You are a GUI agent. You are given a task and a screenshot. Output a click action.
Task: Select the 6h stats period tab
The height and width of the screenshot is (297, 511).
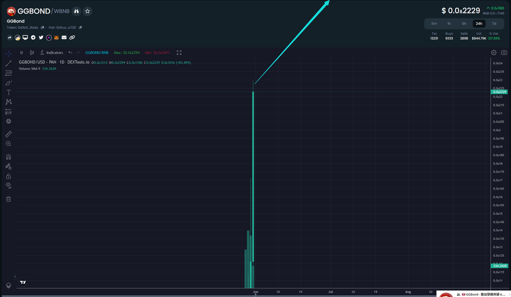pyautogui.click(x=464, y=24)
